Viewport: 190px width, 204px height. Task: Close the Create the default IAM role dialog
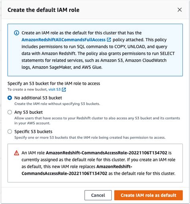click(x=180, y=10)
